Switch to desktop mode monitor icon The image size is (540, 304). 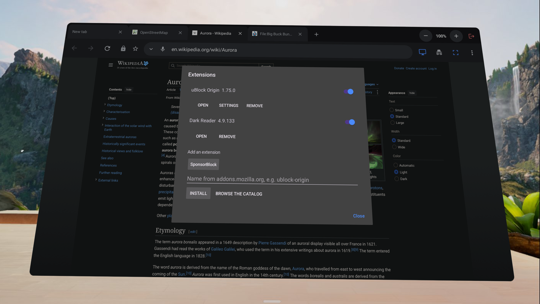423,52
